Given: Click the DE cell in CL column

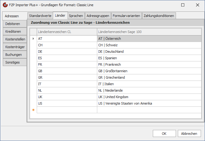Looking at the screenshot, I should point(67,52).
